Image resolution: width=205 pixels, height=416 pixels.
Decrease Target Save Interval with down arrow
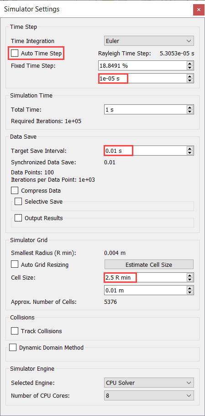(x=189, y=153)
